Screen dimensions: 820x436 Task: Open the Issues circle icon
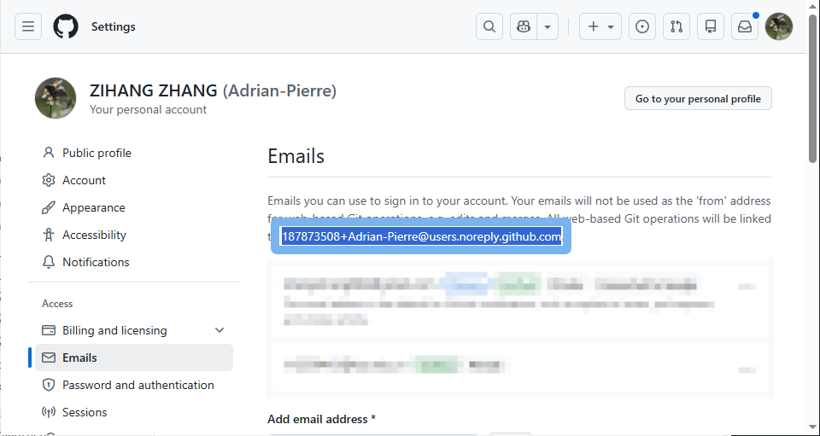[x=642, y=26]
